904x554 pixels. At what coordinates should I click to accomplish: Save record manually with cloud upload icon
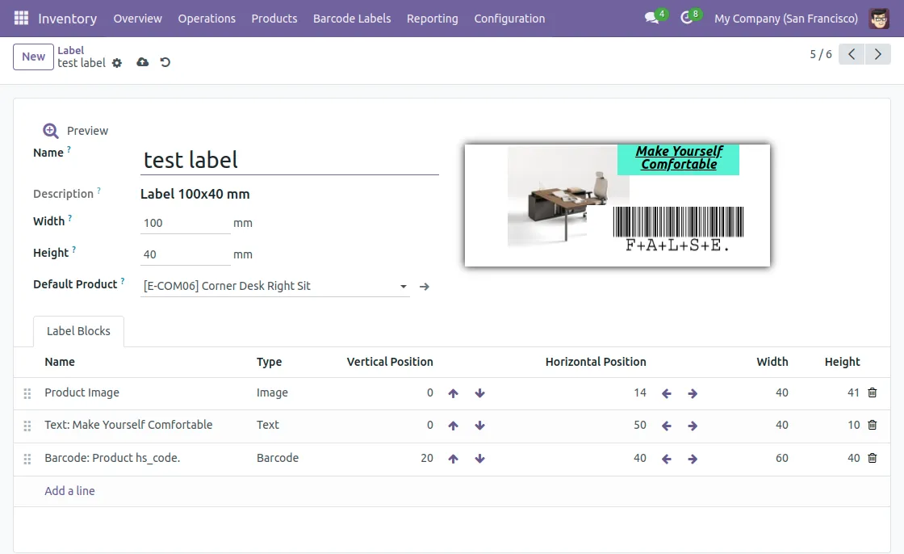pyautogui.click(x=143, y=62)
